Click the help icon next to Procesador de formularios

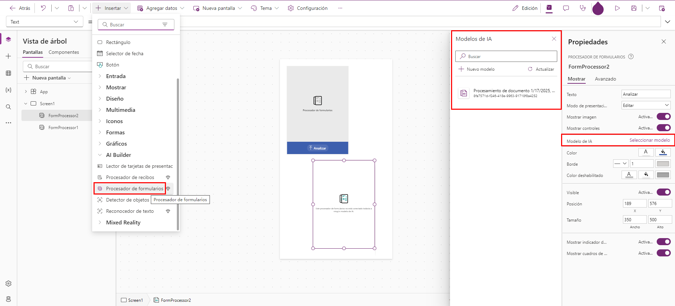tap(631, 57)
